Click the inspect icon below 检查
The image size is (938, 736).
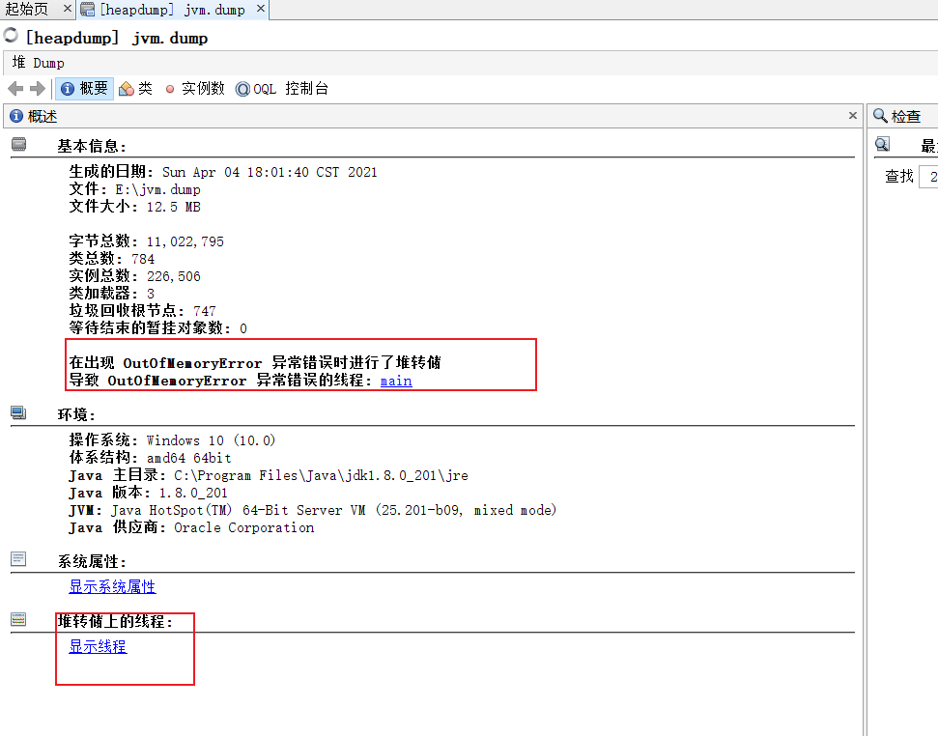pos(882,144)
